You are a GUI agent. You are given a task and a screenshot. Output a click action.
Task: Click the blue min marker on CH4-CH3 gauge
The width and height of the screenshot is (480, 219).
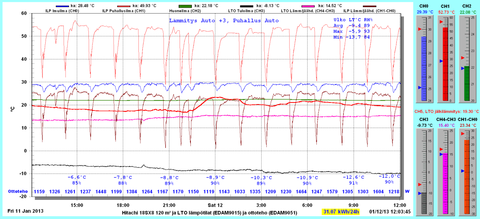[x=441, y=154]
